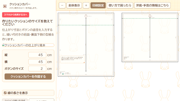
Task: Zoom in with the plus button
Action: [86, 5]
